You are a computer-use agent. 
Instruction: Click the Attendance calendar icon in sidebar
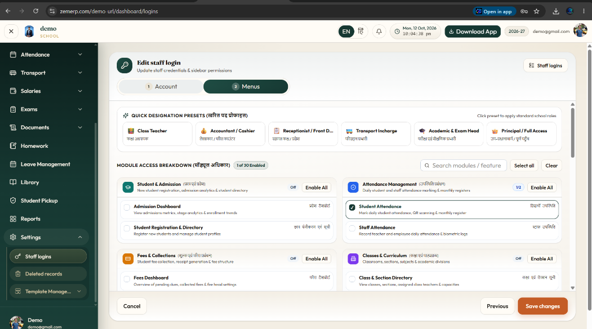point(13,55)
